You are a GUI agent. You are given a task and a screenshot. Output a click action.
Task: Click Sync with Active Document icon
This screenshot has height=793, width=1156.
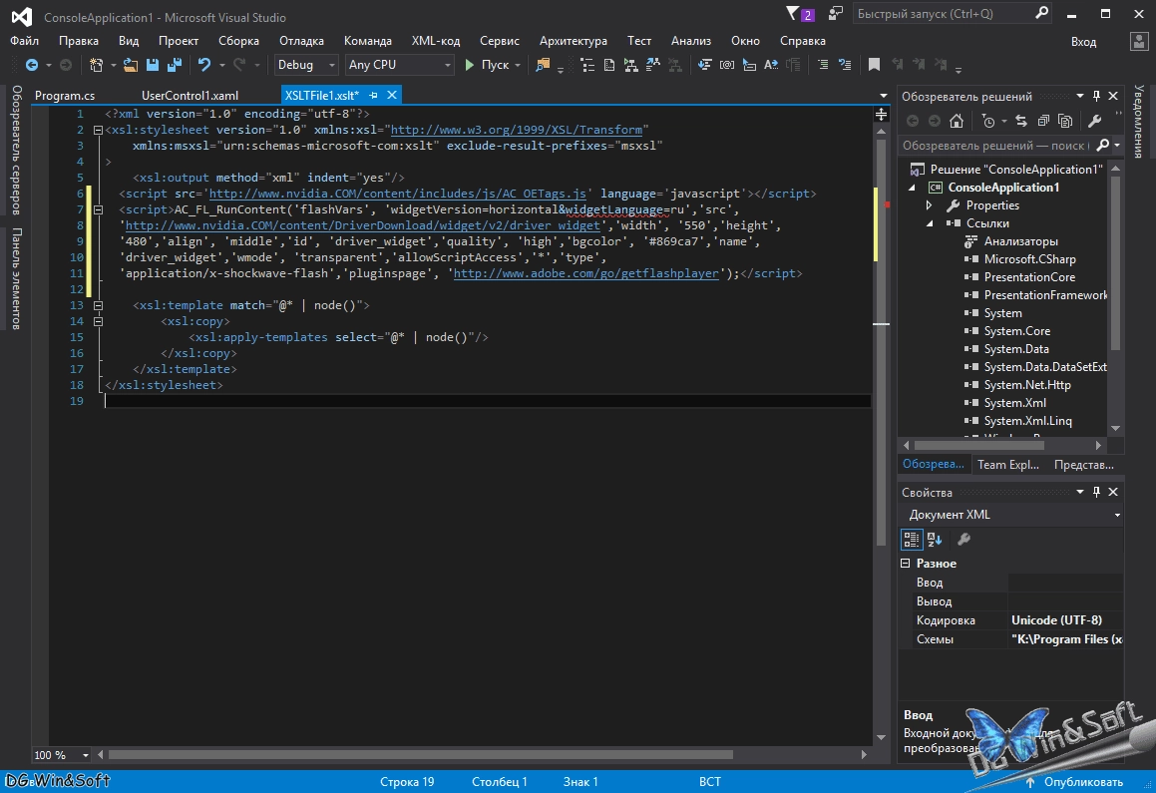click(x=1021, y=121)
